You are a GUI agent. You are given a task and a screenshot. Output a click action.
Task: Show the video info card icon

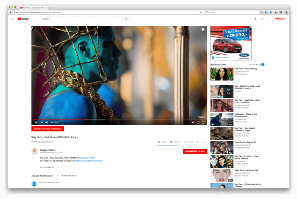(203, 29)
